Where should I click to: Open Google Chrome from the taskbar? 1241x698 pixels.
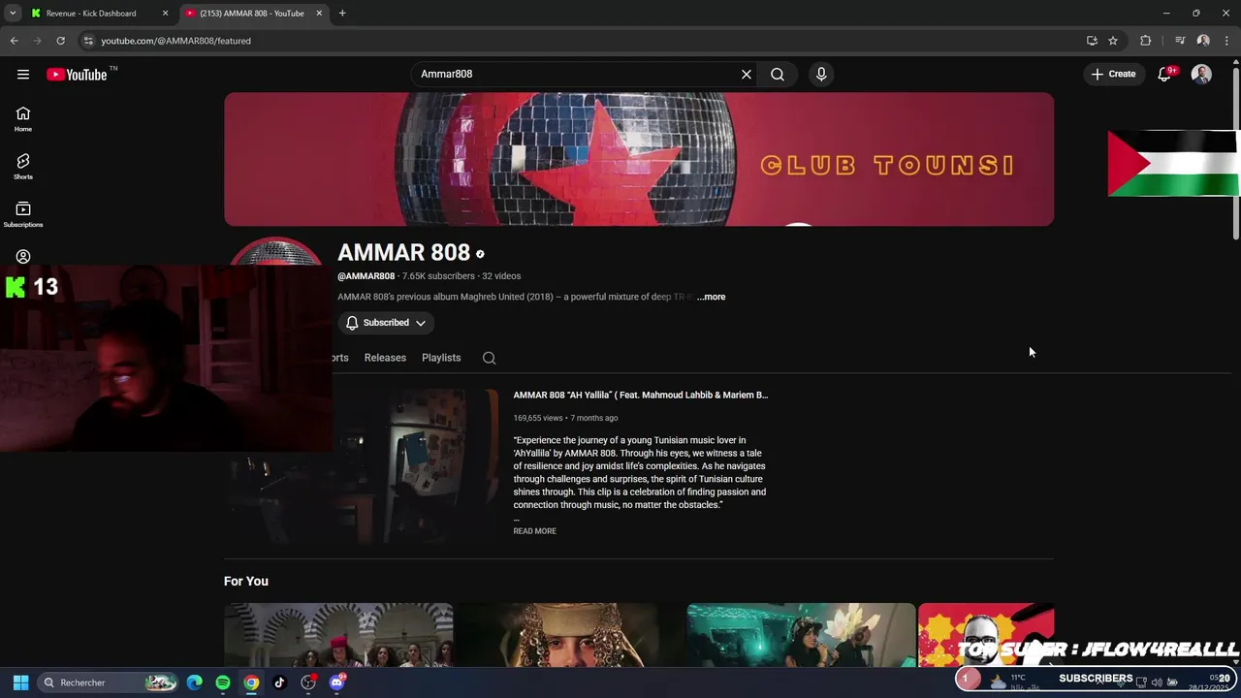(251, 682)
